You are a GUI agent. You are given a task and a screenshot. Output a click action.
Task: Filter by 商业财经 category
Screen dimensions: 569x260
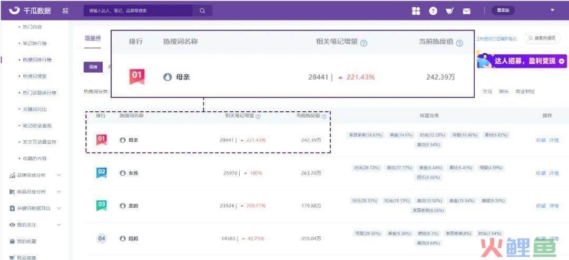(525, 92)
